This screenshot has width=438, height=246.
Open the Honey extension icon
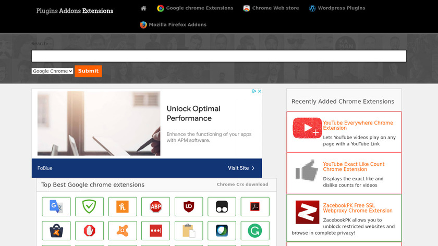pyautogui.click(x=123, y=206)
